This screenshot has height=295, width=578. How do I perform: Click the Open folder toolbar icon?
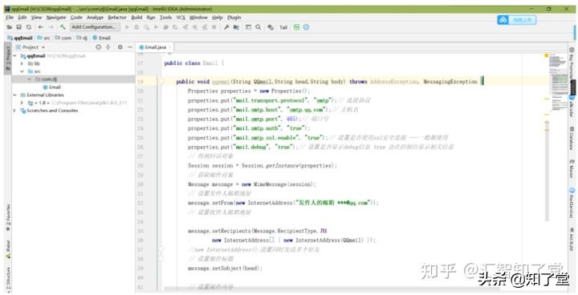(x=9, y=27)
